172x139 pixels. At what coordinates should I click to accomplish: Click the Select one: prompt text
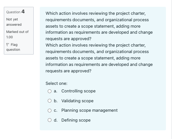pyautogui.click(x=56, y=83)
